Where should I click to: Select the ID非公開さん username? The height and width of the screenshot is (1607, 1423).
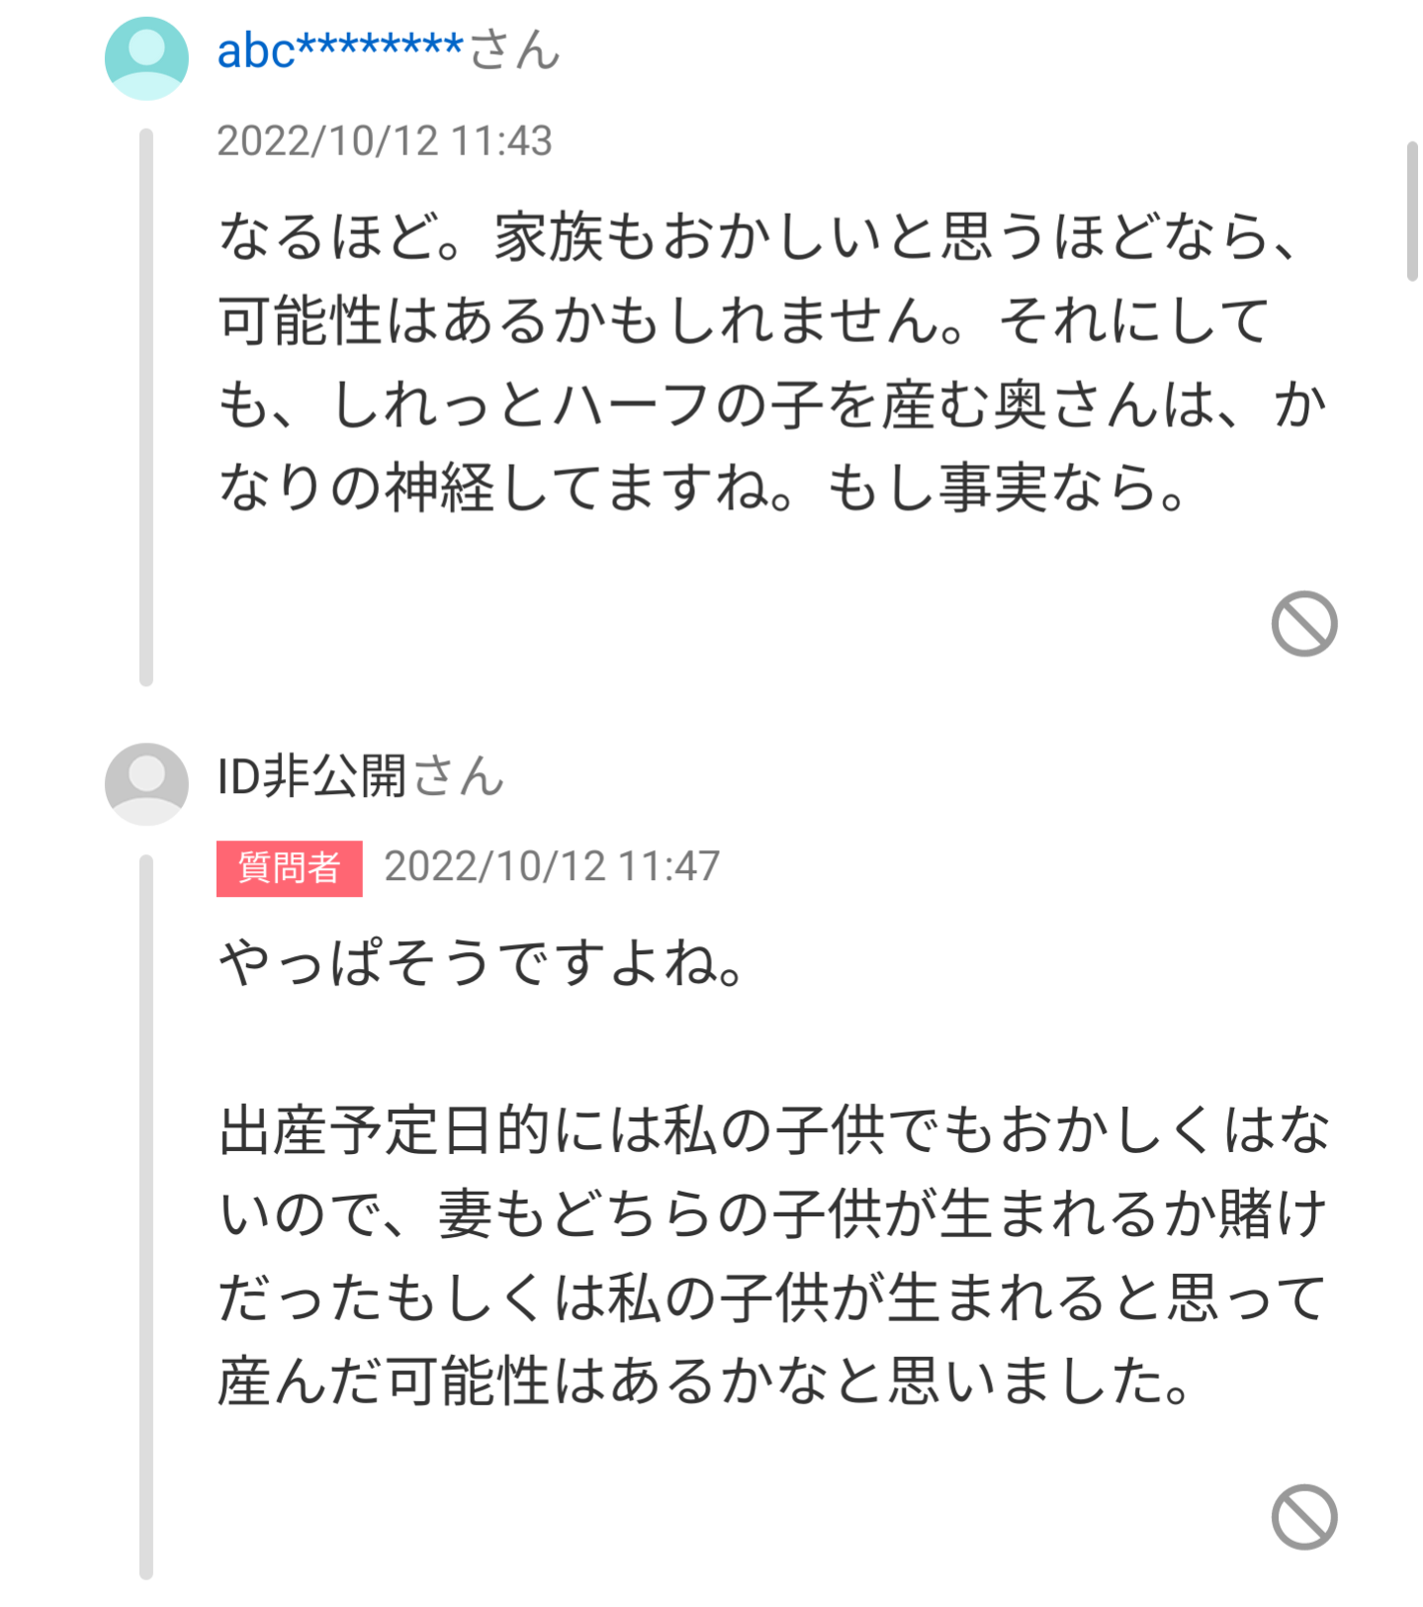tap(361, 776)
